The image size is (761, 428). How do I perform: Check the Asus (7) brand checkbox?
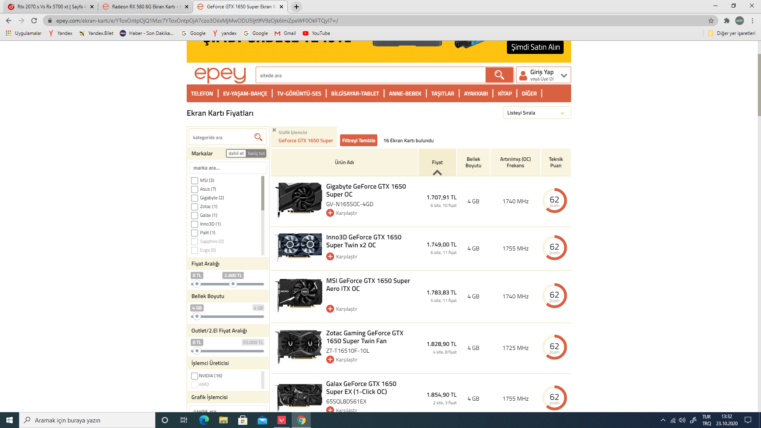(x=195, y=189)
